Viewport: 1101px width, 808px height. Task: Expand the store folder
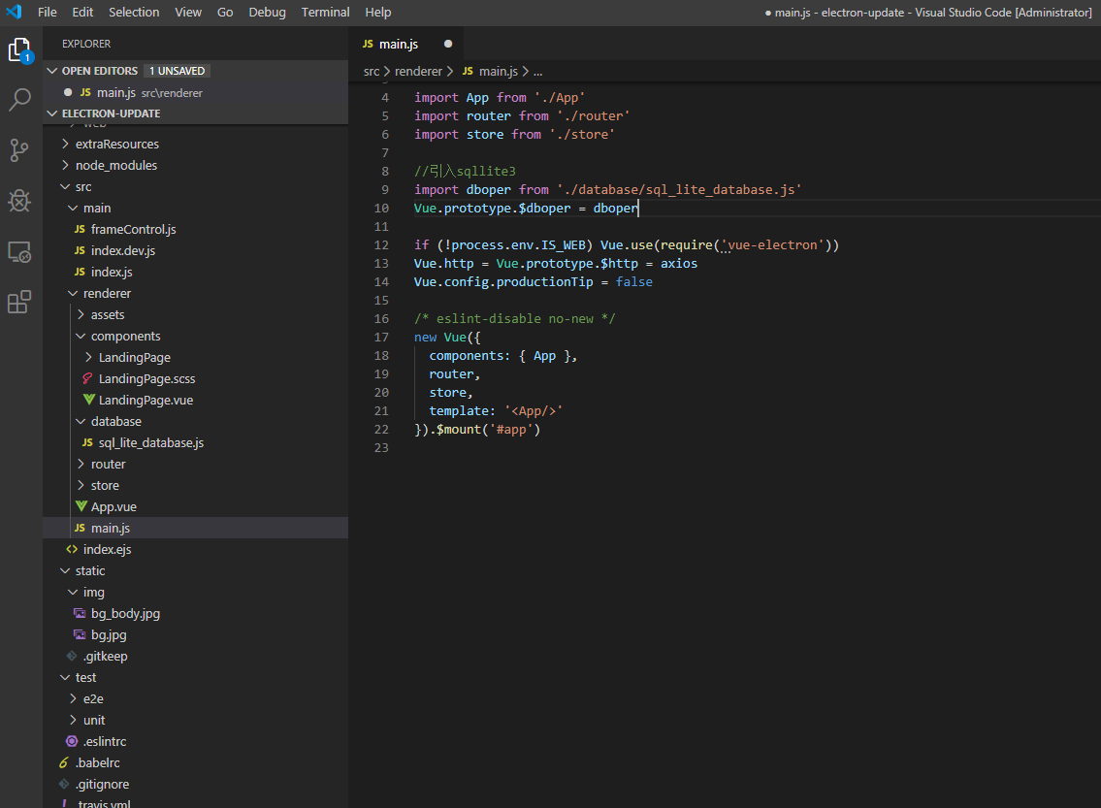point(81,485)
